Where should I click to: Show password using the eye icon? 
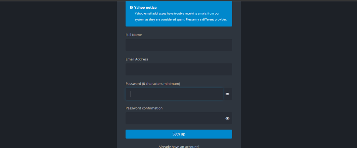pyautogui.click(x=227, y=94)
